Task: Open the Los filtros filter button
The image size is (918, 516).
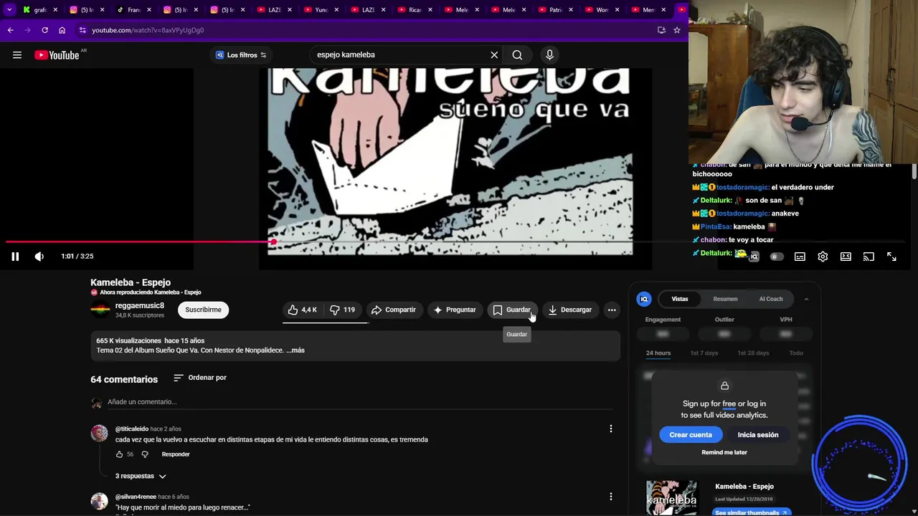Action: click(241, 55)
